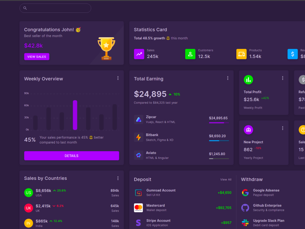Click the $2,415k UK sales value
Screen dimensions: 305x229
click(x=43, y=206)
